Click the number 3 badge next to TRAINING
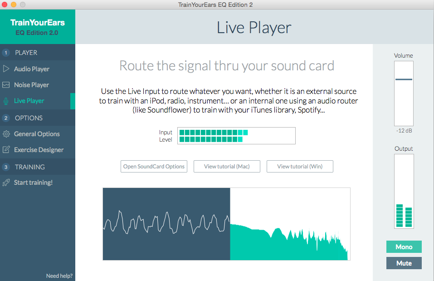 point(6,167)
